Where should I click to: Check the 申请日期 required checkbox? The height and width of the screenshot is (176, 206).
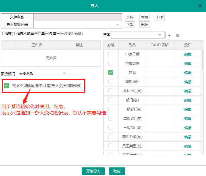click(111, 54)
